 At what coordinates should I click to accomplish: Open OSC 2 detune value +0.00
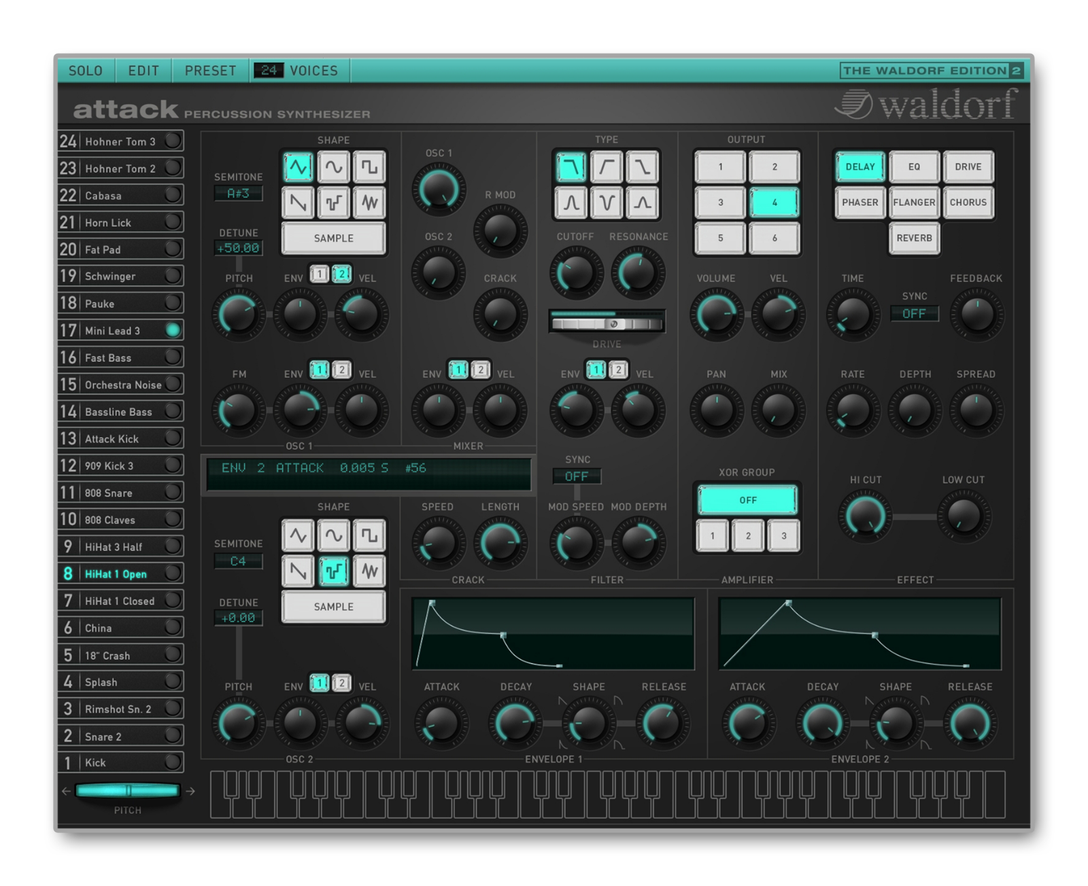[x=238, y=618]
